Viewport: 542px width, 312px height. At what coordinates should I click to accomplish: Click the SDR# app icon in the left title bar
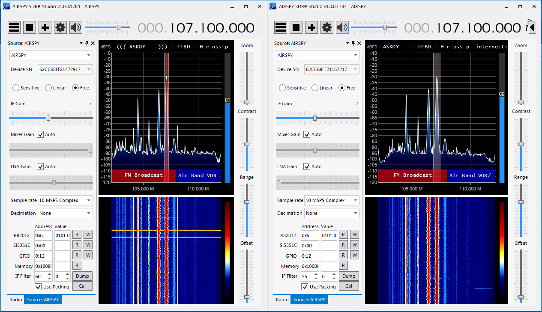click(6, 7)
